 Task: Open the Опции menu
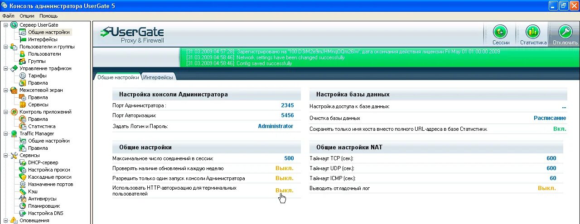pos(27,16)
